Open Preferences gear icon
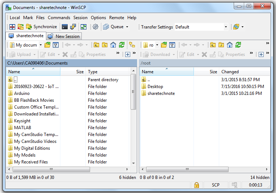Screen dimensions: 276x193 [x=95, y=27]
